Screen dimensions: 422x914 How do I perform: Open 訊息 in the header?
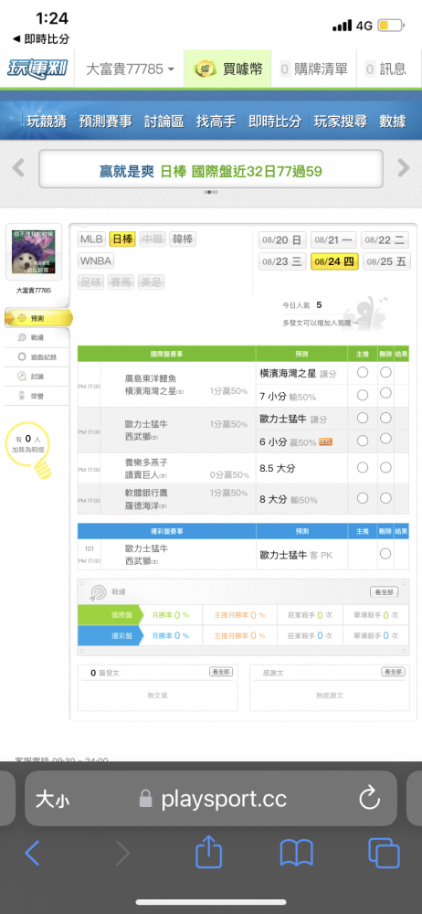point(385,69)
